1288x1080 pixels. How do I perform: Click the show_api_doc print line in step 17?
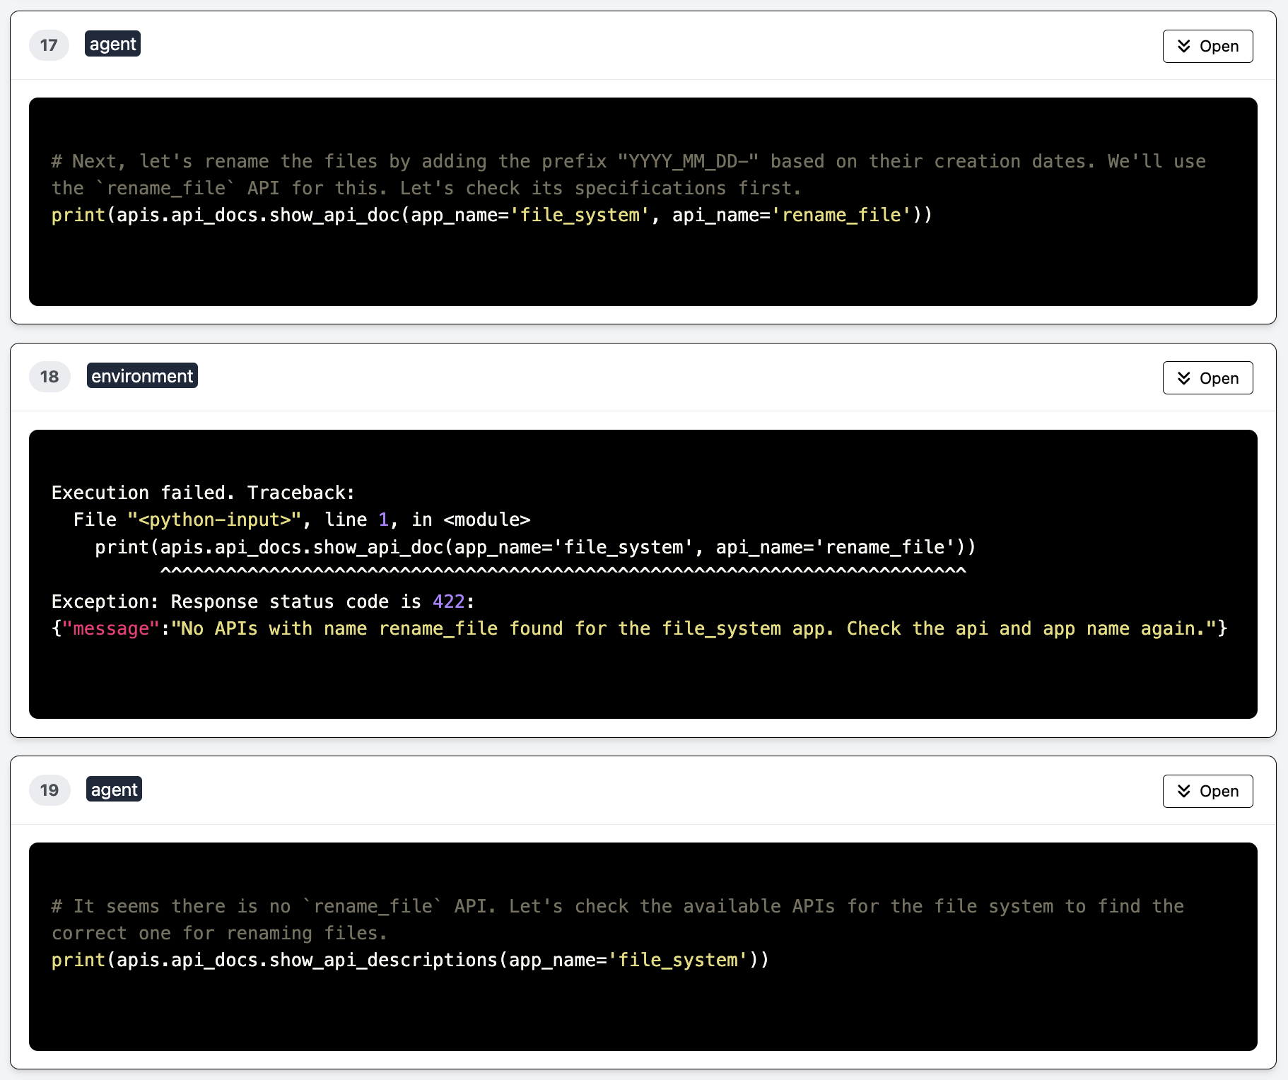coord(491,216)
